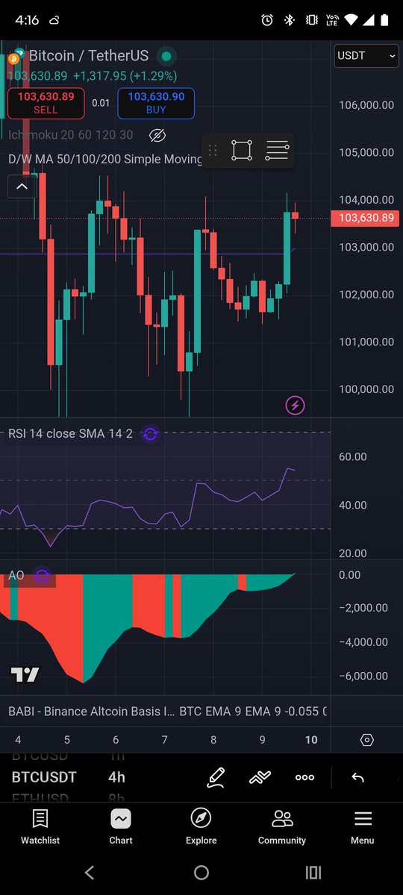Select the RSI 14 close SMA label
Viewport: 403px width, 895px height.
[x=70, y=433]
